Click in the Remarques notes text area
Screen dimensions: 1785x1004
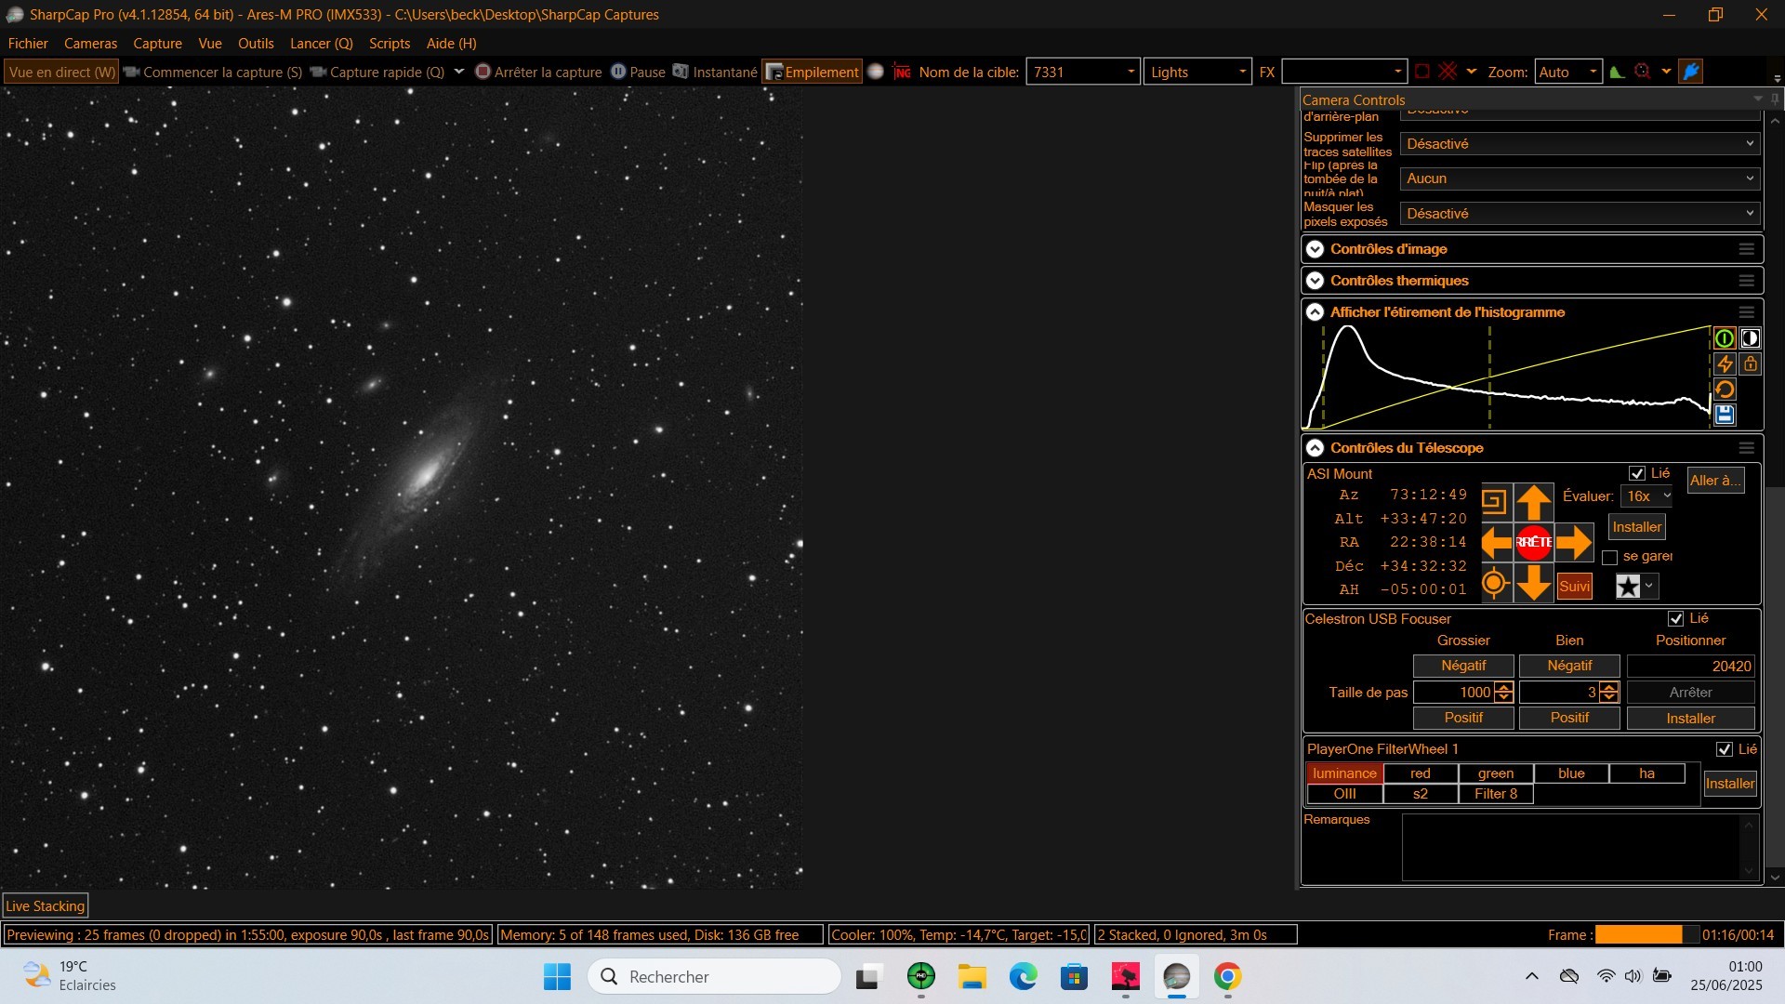(1571, 847)
